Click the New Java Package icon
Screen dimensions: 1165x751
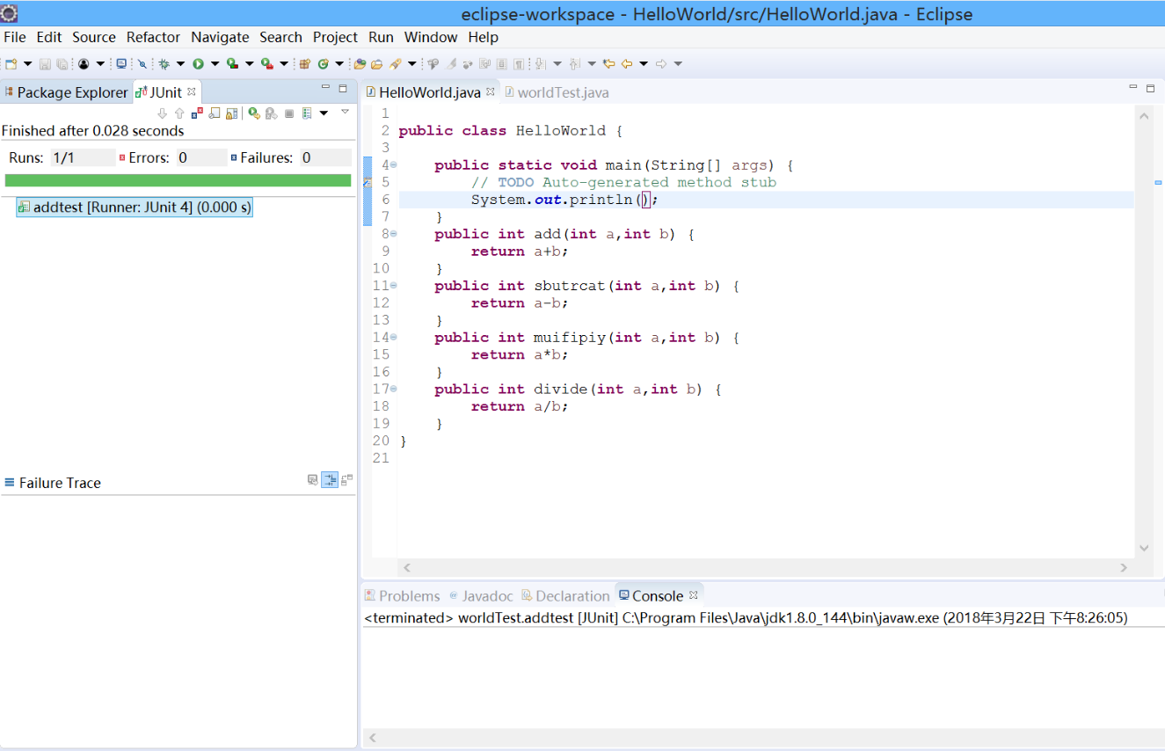pos(304,63)
